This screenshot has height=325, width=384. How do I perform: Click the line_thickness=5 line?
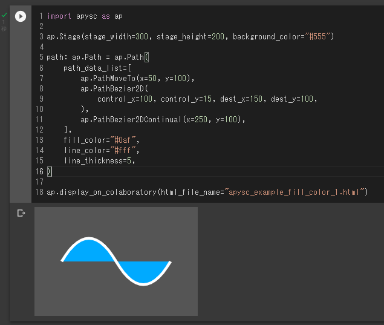point(99,161)
